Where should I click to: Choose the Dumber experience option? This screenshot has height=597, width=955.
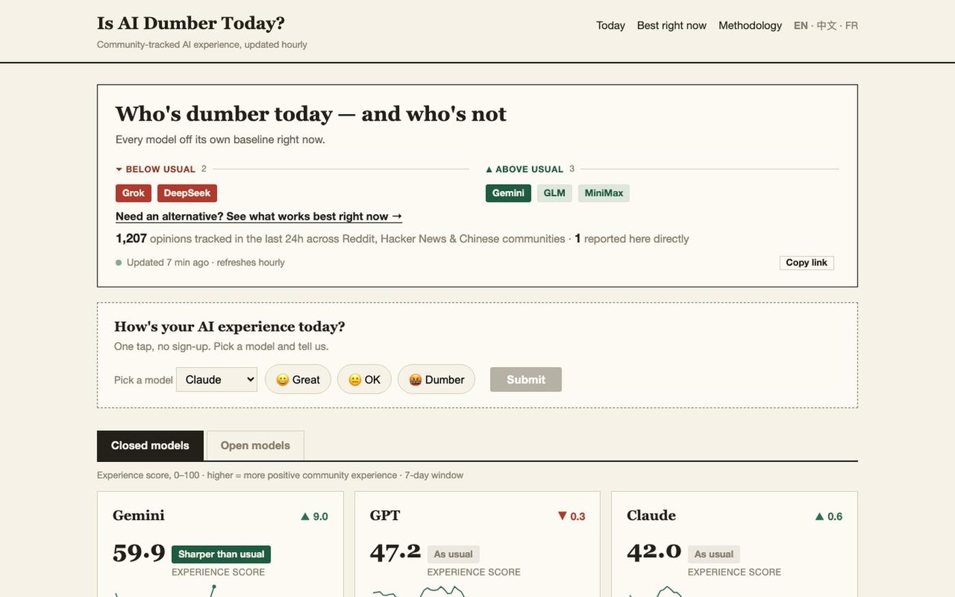[436, 379]
